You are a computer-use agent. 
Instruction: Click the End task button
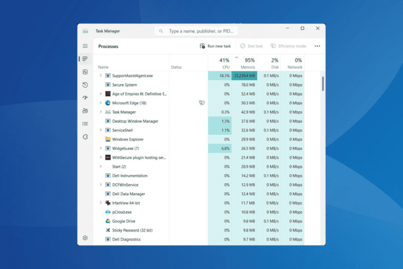(x=252, y=46)
